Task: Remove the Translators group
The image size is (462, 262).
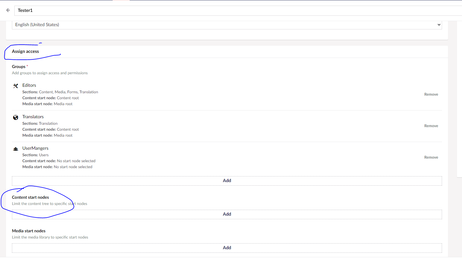Action: coord(431,126)
